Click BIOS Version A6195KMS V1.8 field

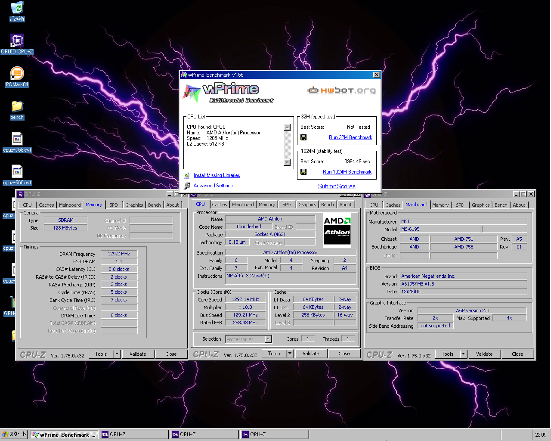[x=463, y=284]
